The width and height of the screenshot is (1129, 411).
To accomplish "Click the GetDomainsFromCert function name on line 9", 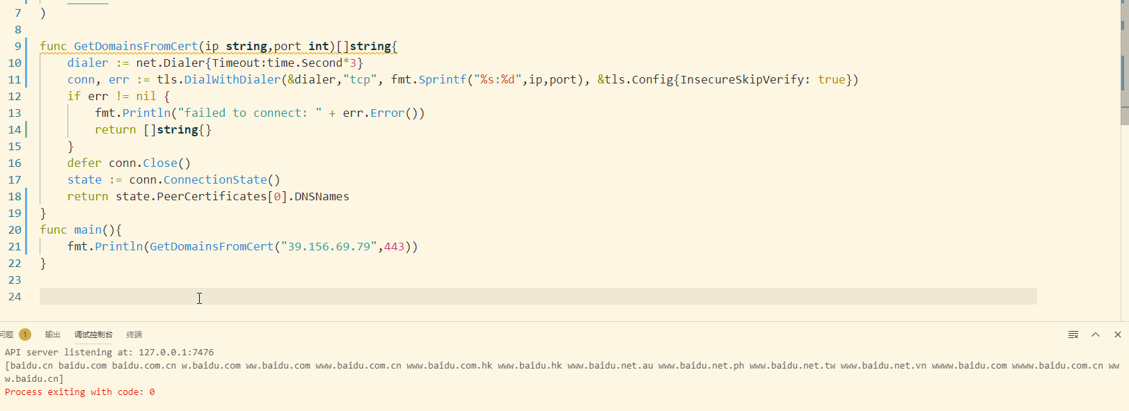I will pyautogui.click(x=136, y=46).
